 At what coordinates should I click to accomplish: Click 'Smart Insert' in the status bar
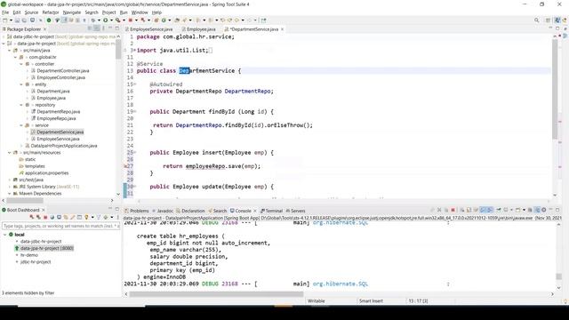[x=371, y=300]
